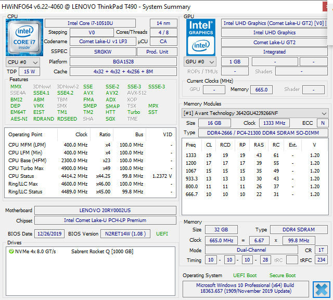Click the Comet Lake-U GT2 GPU field

(x=274, y=43)
